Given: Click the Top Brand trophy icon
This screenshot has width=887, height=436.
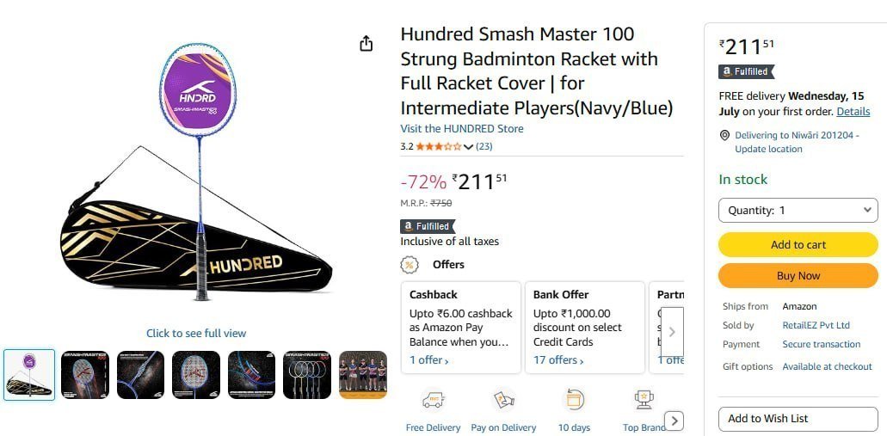Looking at the screenshot, I should (644, 401).
